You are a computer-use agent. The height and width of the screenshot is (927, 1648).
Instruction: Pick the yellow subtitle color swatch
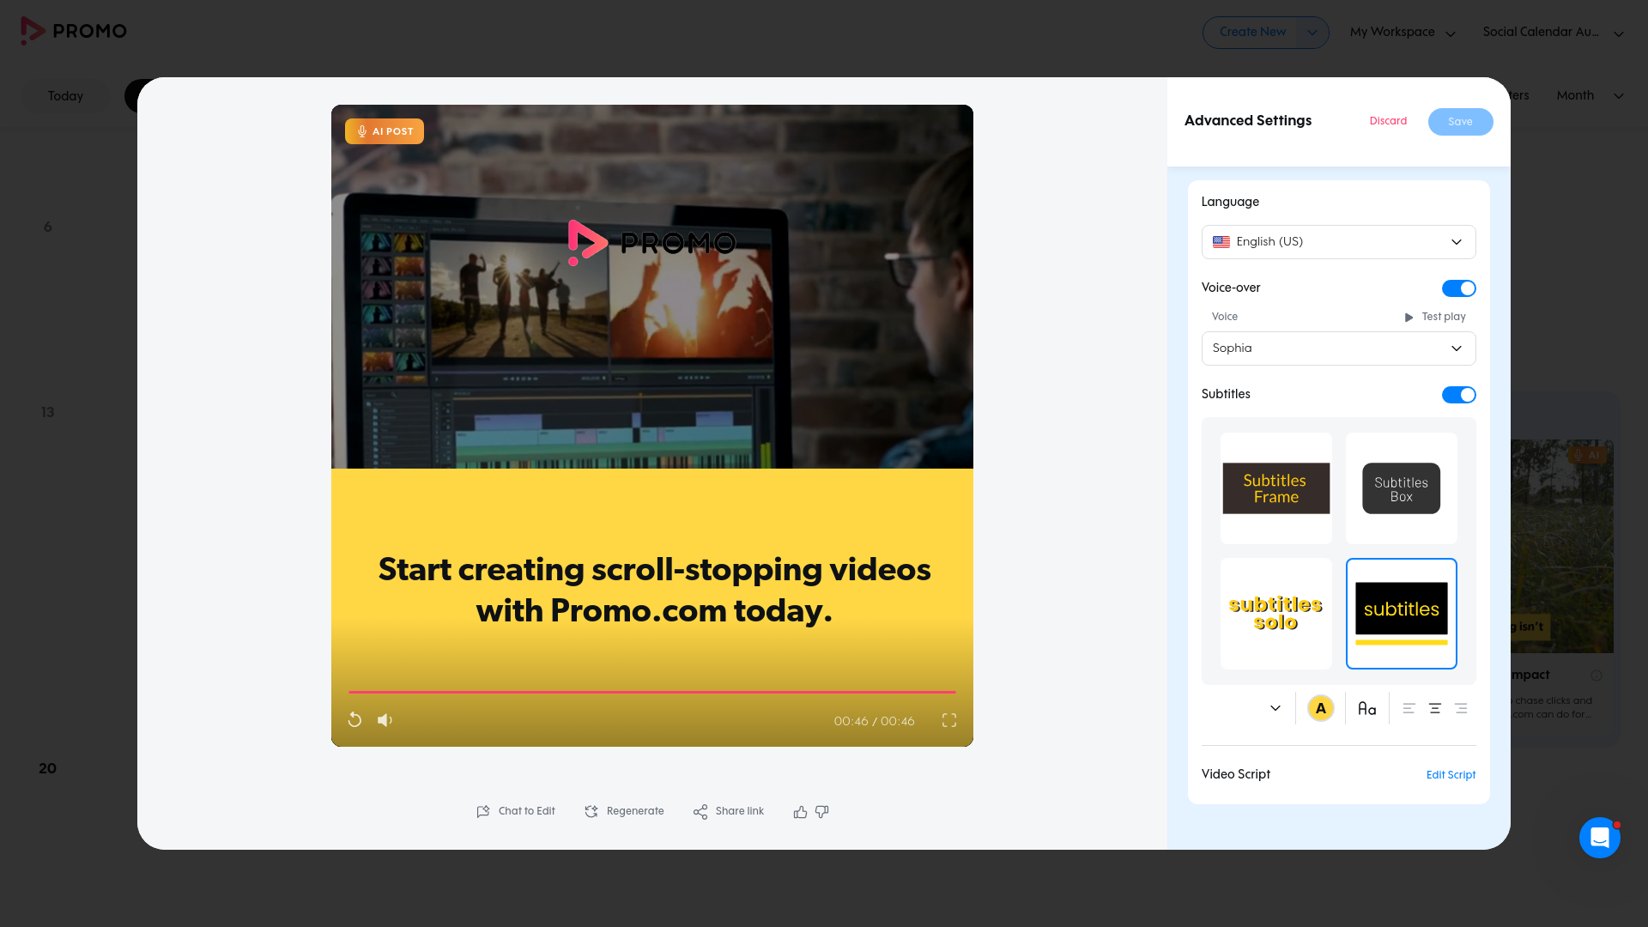pos(1320,709)
